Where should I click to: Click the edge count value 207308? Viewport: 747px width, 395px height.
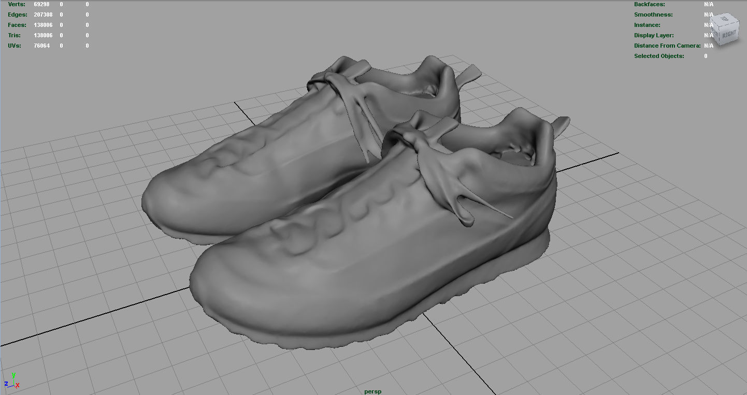[44, 14]
